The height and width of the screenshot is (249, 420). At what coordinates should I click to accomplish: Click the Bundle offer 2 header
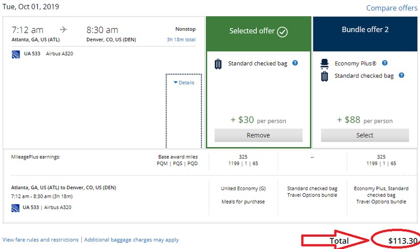[365, 30]
